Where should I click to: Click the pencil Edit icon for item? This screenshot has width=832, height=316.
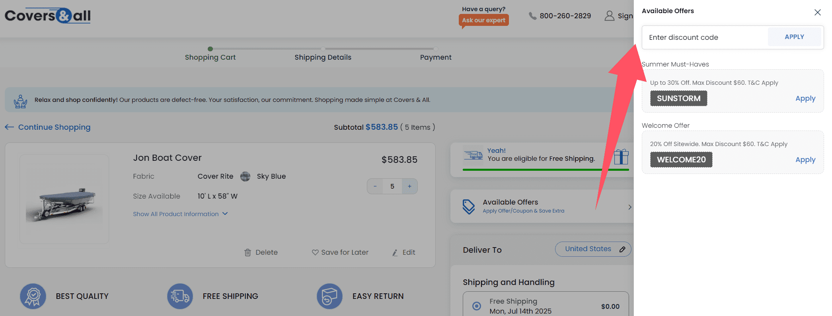(395, 253)
